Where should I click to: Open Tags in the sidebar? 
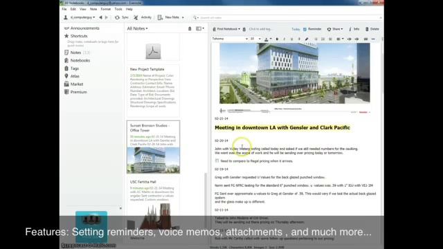pyautogui.click(x=72, y=68)
